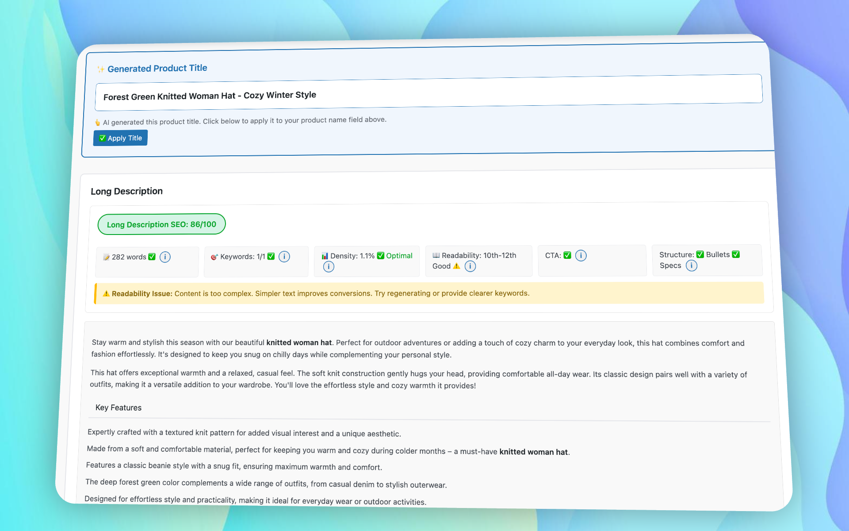849x531 pixels.
Task: Open info icon beside Readability Good
Action: [x=470, y=266]
